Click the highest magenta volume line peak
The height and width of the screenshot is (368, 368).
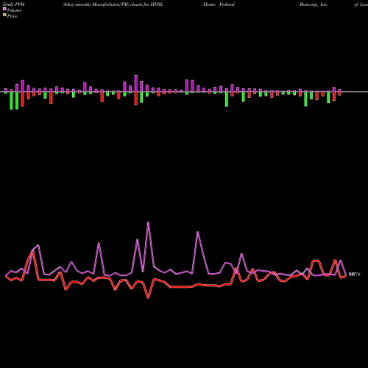coord(148,222)
